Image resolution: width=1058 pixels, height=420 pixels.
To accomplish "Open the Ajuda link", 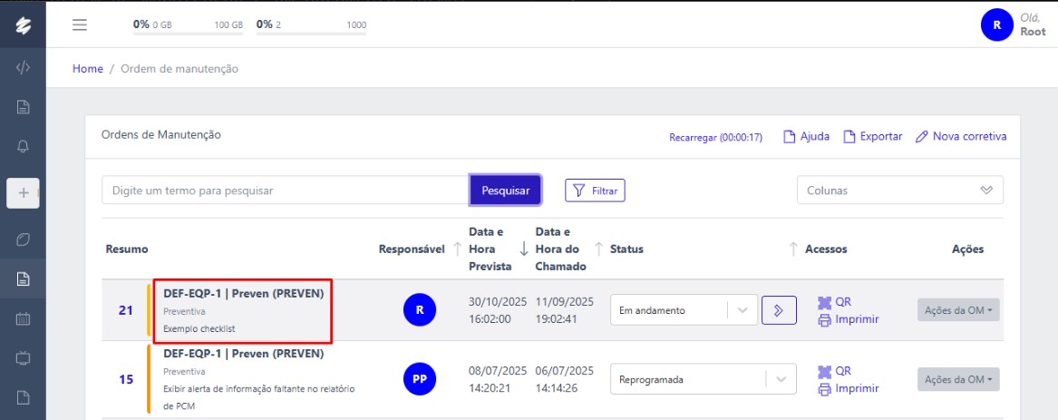I will pyautogui.click(x=806, y=136).
